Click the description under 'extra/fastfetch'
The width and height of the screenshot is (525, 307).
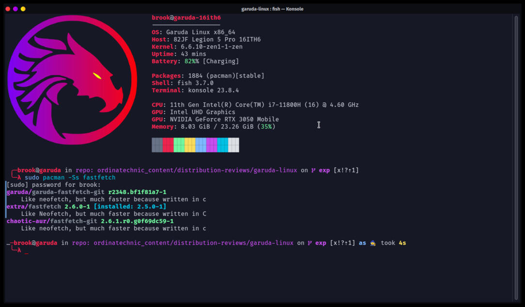(x=114, y=214)
